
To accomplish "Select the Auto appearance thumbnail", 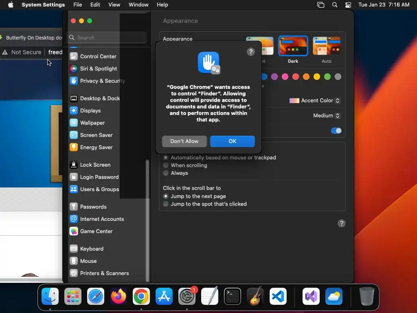I will point(327,46).
